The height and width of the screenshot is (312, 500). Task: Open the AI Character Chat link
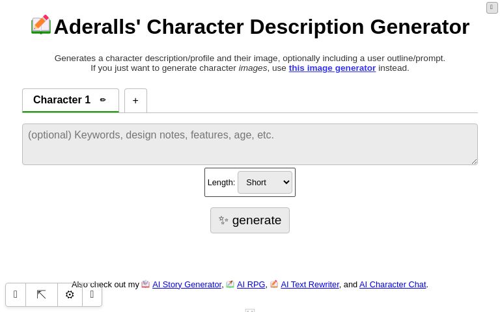click(x=393, y=285)
